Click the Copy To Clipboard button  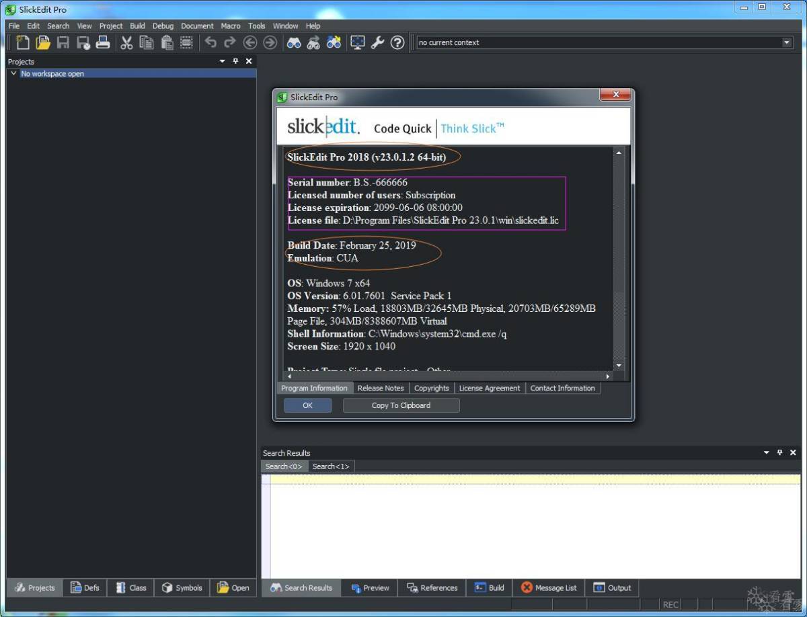click(x=401, y=405)
